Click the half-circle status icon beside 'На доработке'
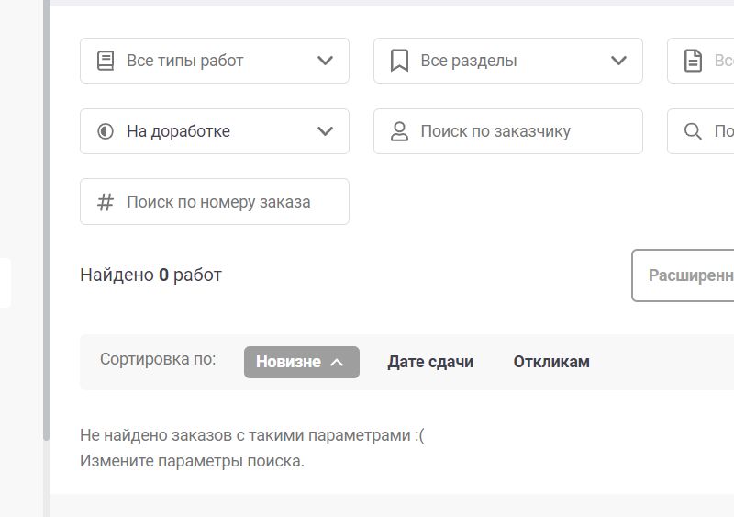Screen dimensions: 734x517 pos(106,131)
